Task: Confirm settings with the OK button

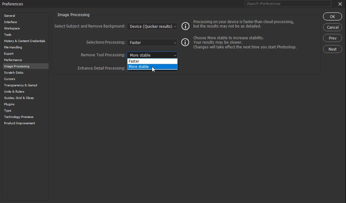Action: 332,16
